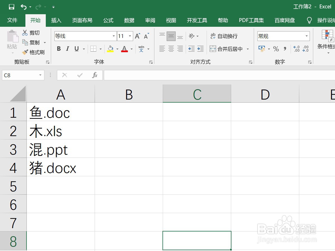
Task: Enable 自动换行 wrap text
Action: click(224, 36)
